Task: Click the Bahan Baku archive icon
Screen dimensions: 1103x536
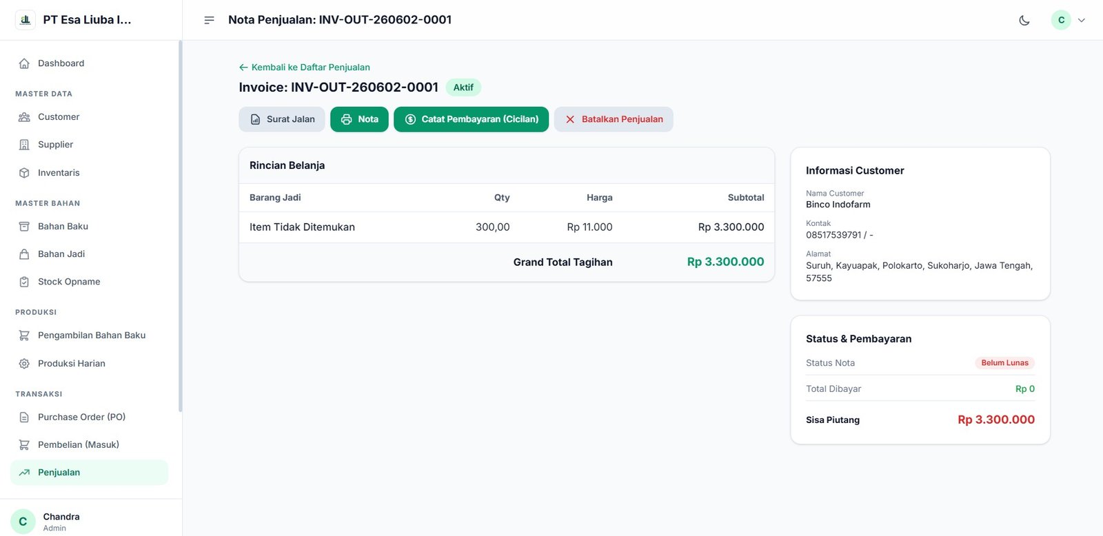Action: (x=24, y=227)
